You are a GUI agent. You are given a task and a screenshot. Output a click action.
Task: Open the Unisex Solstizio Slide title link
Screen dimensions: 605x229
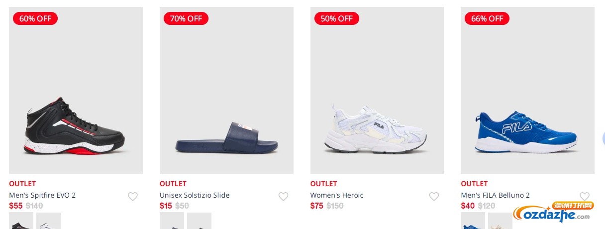point(195,195)
